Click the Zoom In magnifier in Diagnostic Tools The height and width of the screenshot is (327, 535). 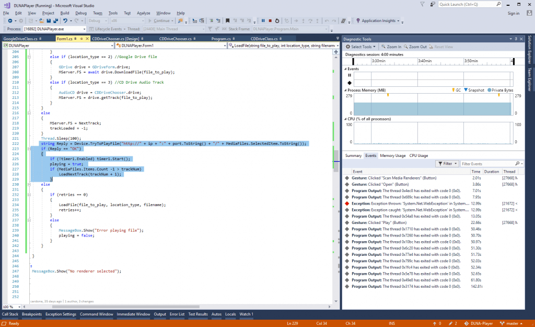(384, 47)
